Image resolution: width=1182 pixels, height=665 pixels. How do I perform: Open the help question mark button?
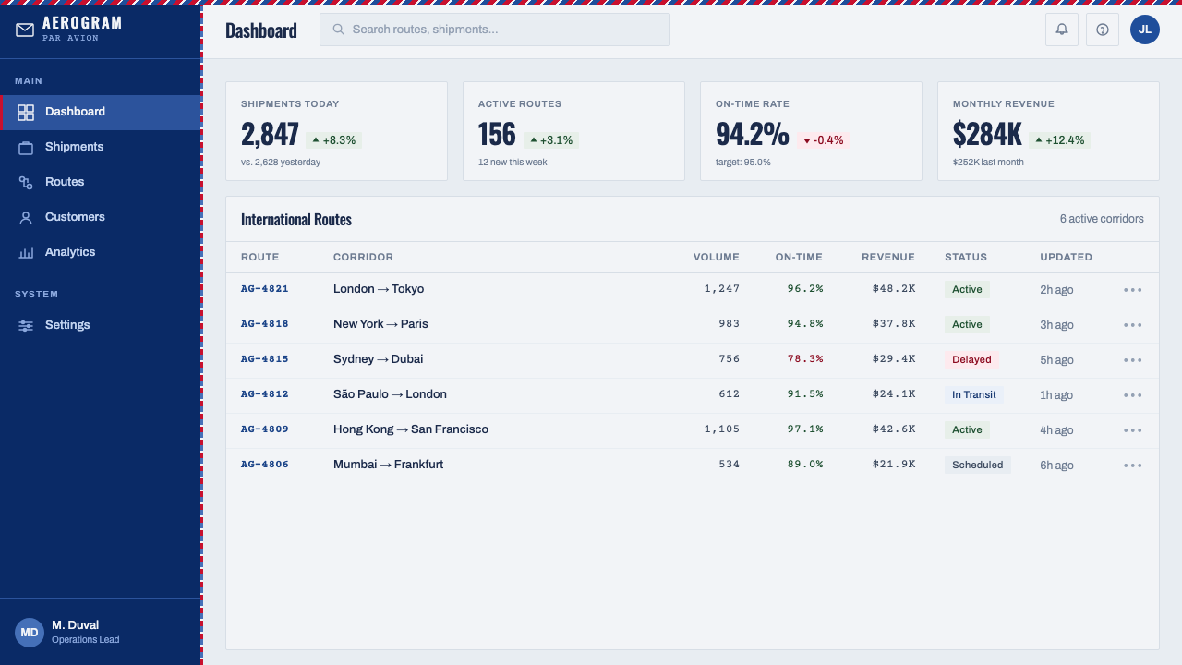point(1103,30)
